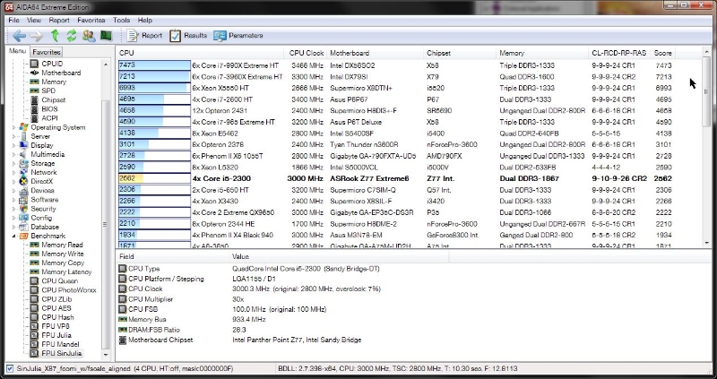Select the BIOS tree item

(49, 108)
